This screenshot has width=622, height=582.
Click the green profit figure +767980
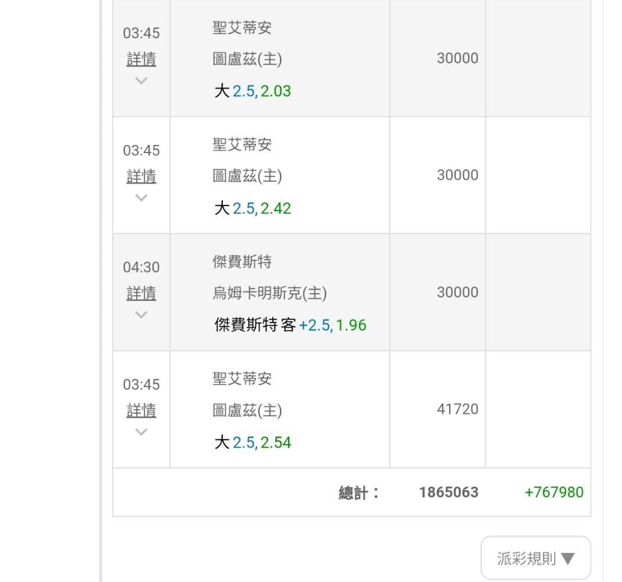click(x=553, y=492)
